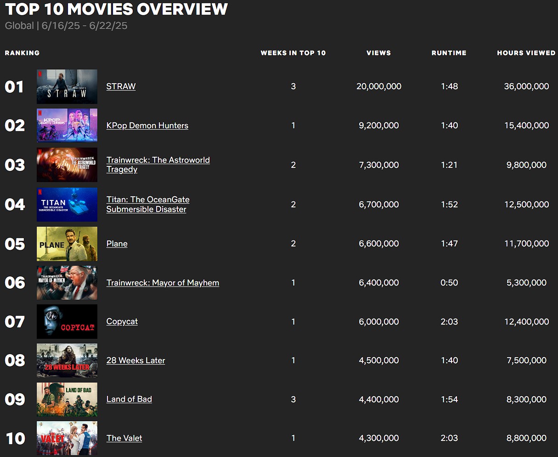The width and height of the screenshot is (558, 457).
Task: Select the rank number 10
Action: (x=15, y=438)
